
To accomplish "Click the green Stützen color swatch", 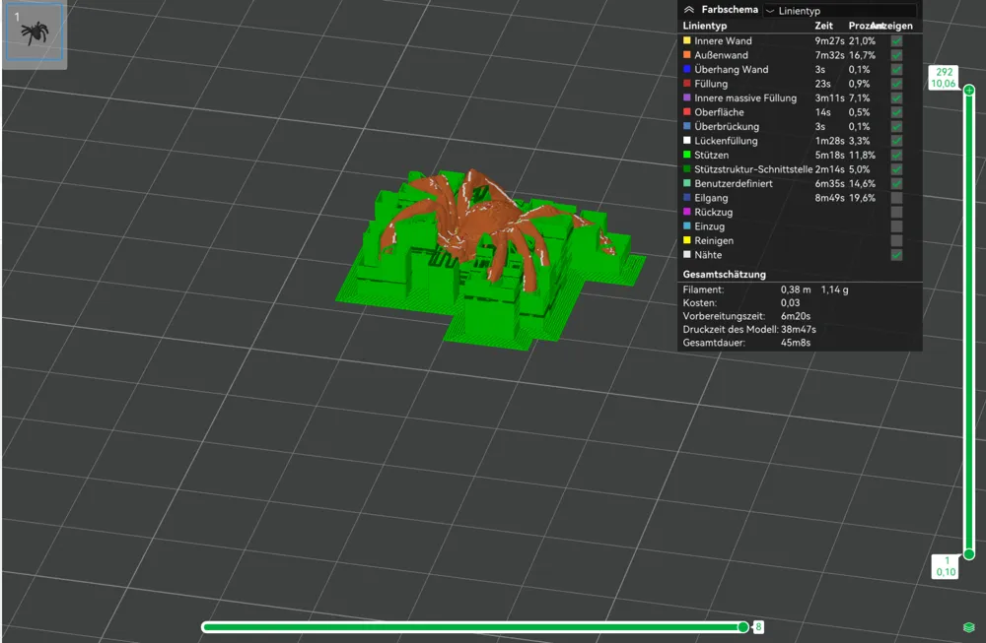I will (x=686, y=155).
